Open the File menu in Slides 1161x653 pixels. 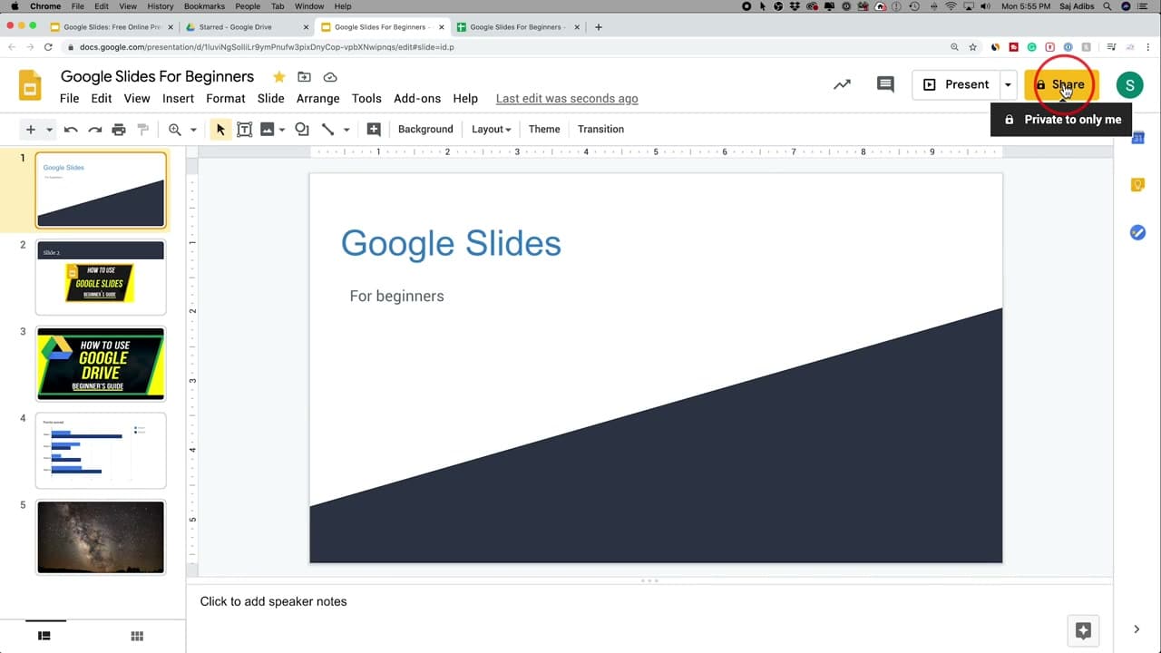(70, 98)
